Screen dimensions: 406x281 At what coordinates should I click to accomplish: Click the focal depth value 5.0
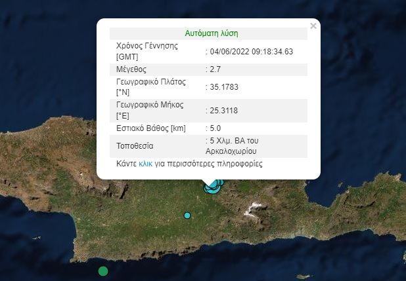click(x=215, y=128)
